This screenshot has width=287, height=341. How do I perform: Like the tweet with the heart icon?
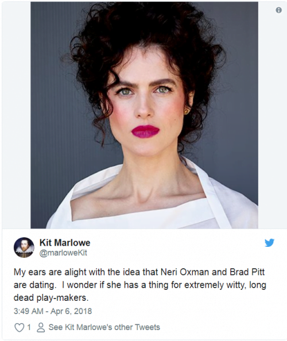click(x=19, y=328)
